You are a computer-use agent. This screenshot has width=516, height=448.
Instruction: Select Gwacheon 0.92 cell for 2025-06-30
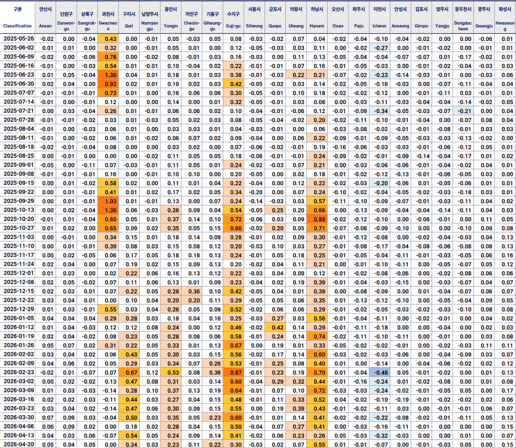108,84
